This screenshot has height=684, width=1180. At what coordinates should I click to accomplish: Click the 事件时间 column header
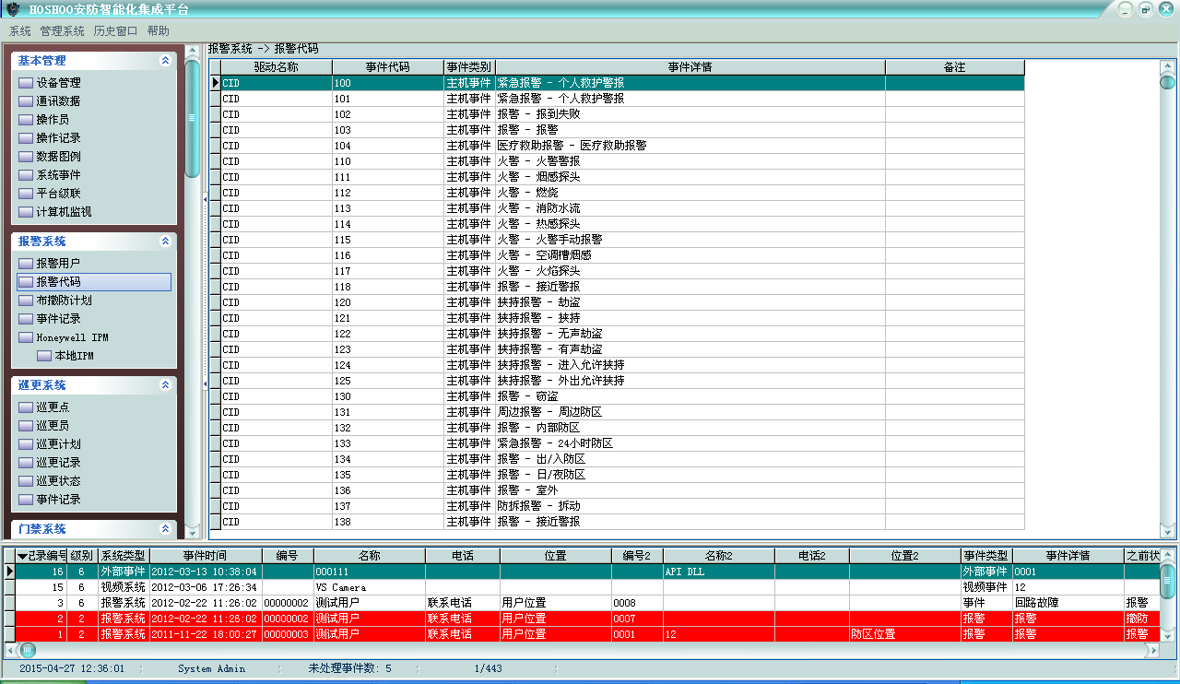pyautogui.click(x=205, y=556)
